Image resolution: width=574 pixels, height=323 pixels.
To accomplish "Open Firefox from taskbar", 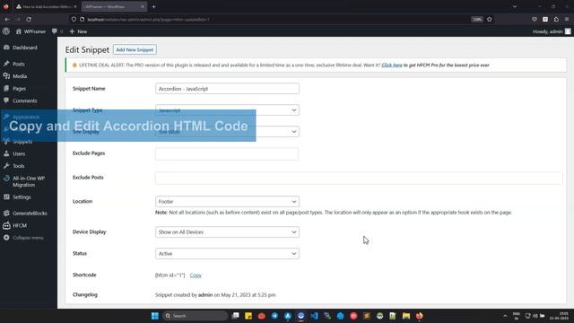I will (x=419, y=316).
